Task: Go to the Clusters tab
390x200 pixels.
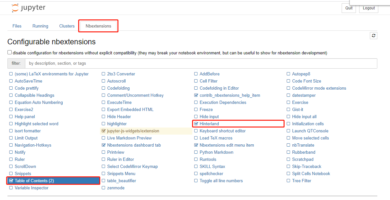Action: point(67,26)
